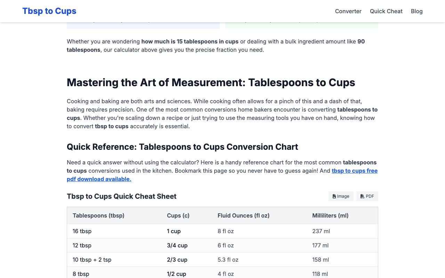Click the bold 90 tablespoons text
The width and height of the screenshot is (445, 278).
(216, 46)
